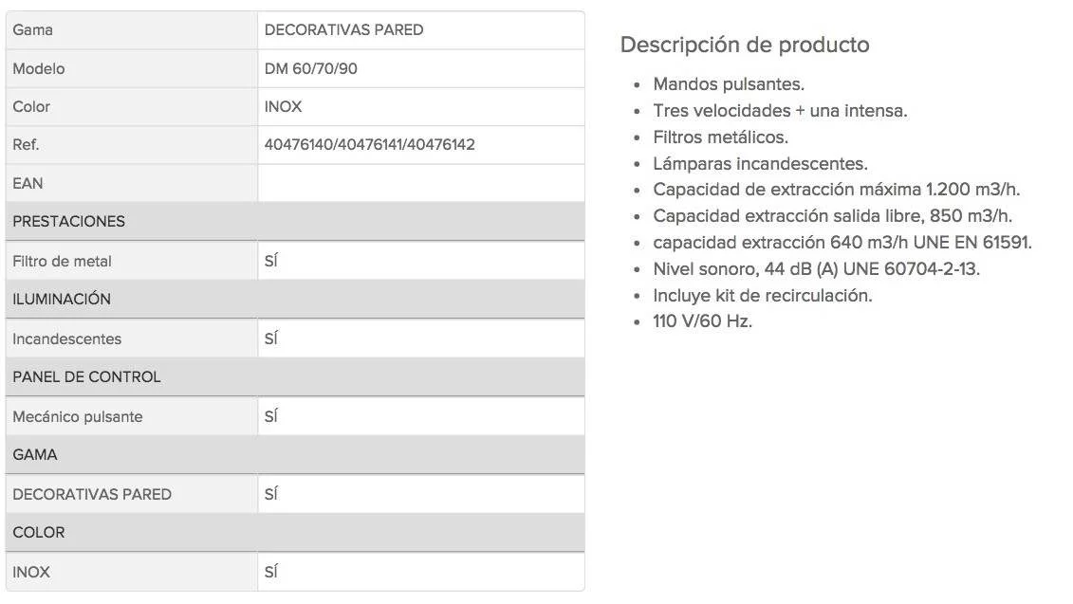The image size is (1073, 604).
Task: Click SÍ value beside Incandescentes
Action: [271, 339]
